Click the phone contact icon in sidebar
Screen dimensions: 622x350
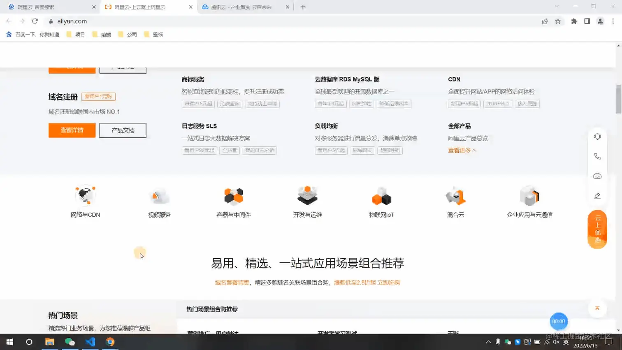click(x=597, y=156)
